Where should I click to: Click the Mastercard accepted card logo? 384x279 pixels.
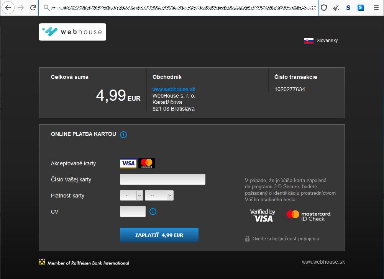point(146,163)
